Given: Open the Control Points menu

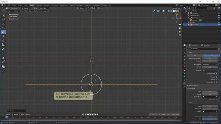Looking at the screenshot, I should [x=38, y=11].
